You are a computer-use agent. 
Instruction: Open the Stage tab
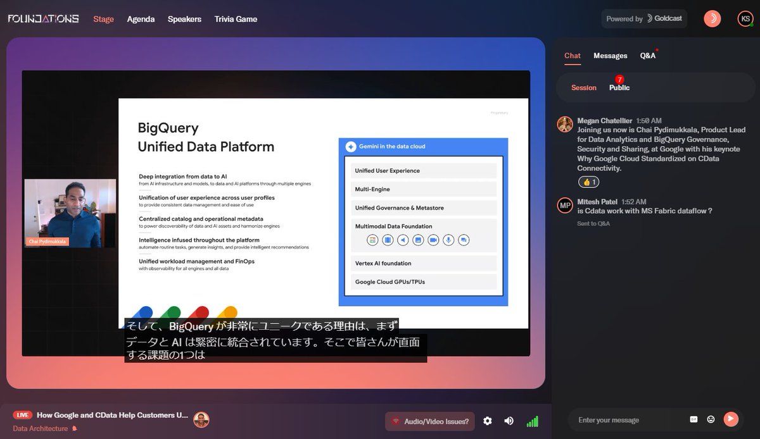[103, 19]
